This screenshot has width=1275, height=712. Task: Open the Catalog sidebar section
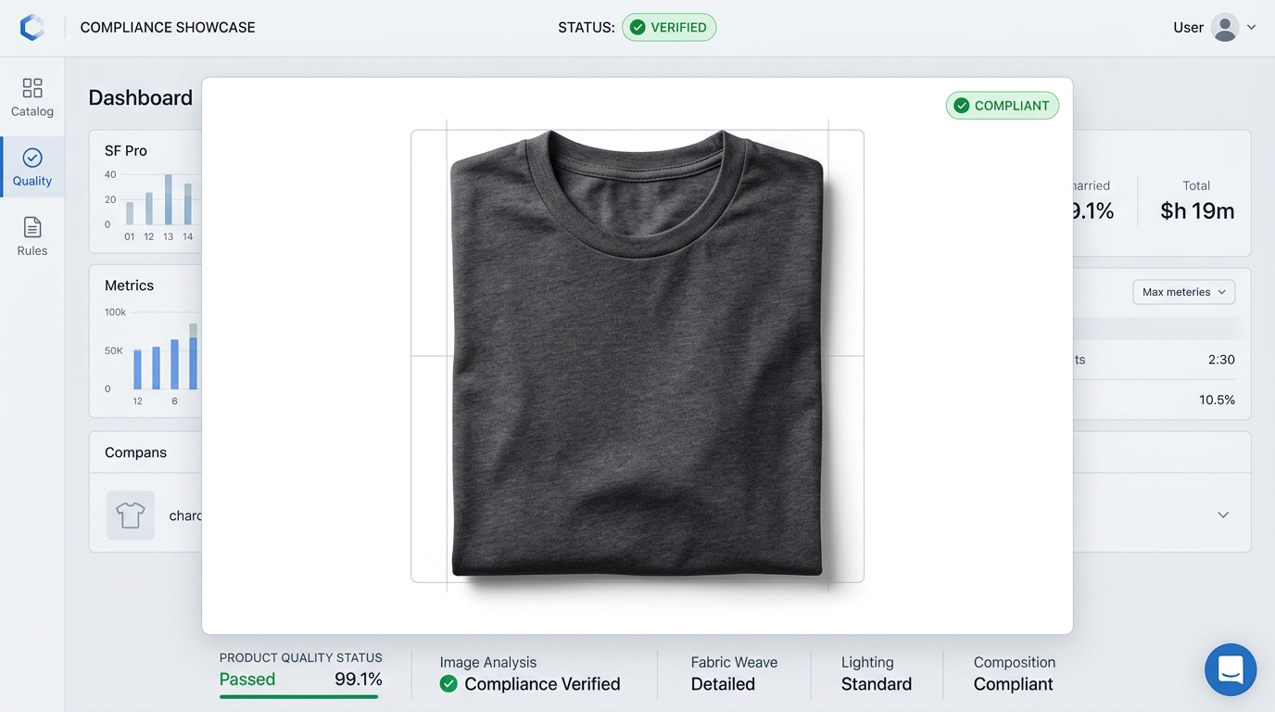pos(32,97)
